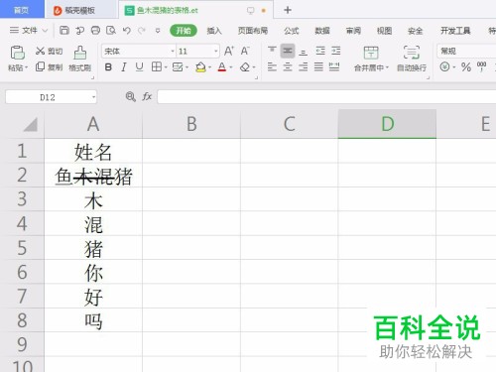Image resolution: width=496 pixels, height=372 pixels.
Task: Select cell A2 containing 鱼木混猪
Action: coord(93,176)
